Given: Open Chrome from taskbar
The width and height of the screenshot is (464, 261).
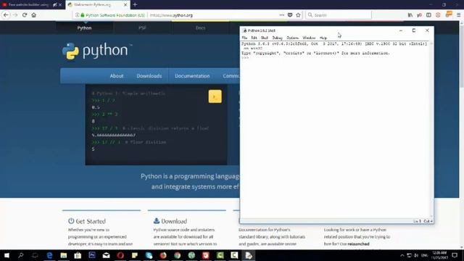Looking at the screenshot, I should [x=177, y=255].
